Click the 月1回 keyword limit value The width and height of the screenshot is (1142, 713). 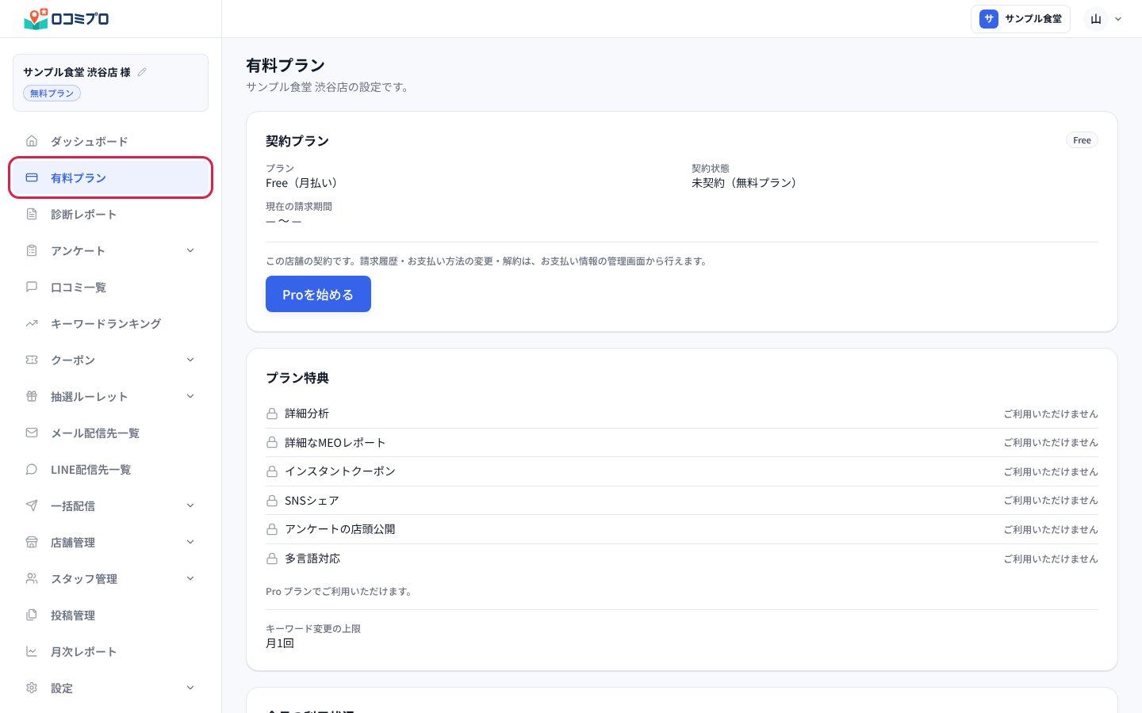click(x=280, y=643)
